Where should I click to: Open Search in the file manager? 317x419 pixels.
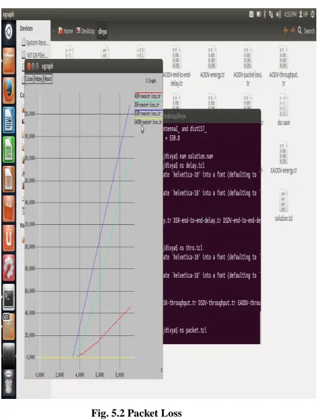point(306,31)
